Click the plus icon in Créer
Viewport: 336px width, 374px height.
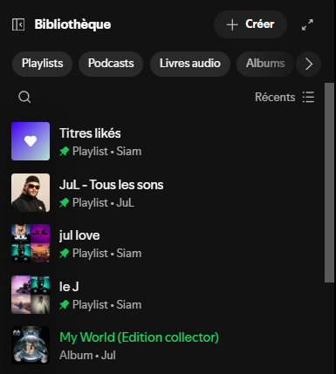point(232,24)
